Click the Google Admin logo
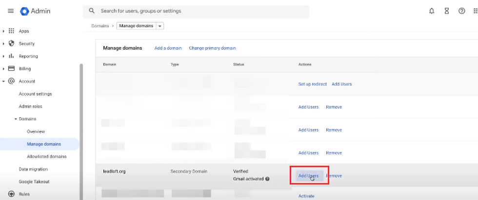Image resolution: width=478 pixels, height=200 pixels. click(25, 11)
